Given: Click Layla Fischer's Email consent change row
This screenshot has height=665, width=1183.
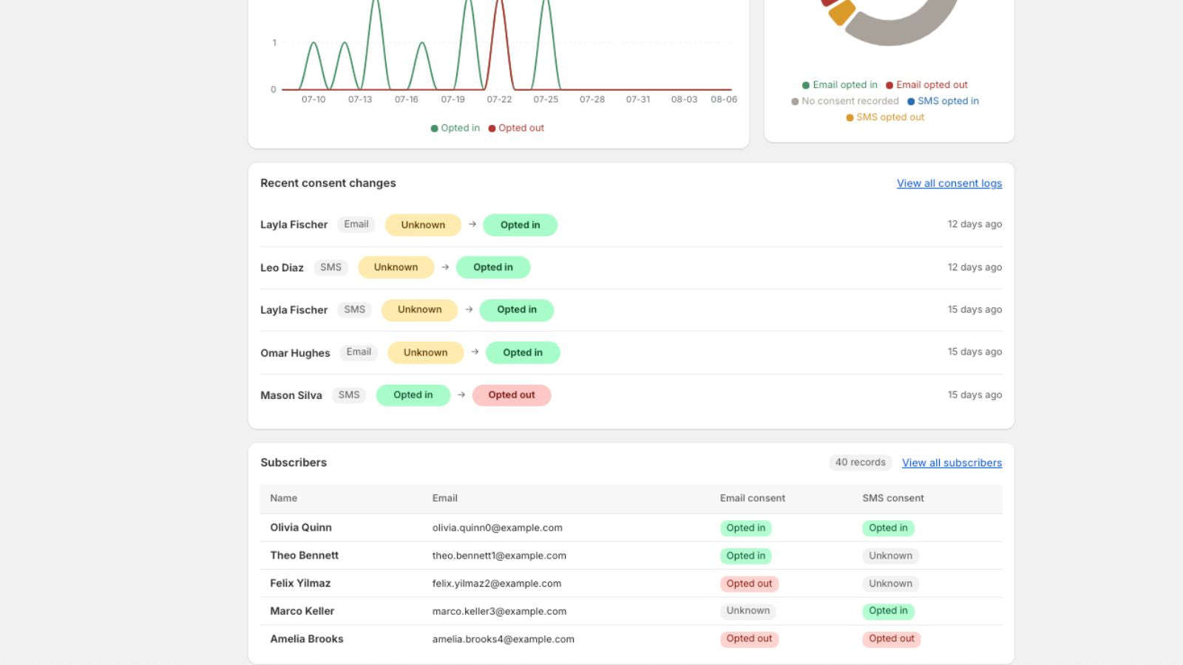Looking at the screenshot, I should click(x=631, y=225).
